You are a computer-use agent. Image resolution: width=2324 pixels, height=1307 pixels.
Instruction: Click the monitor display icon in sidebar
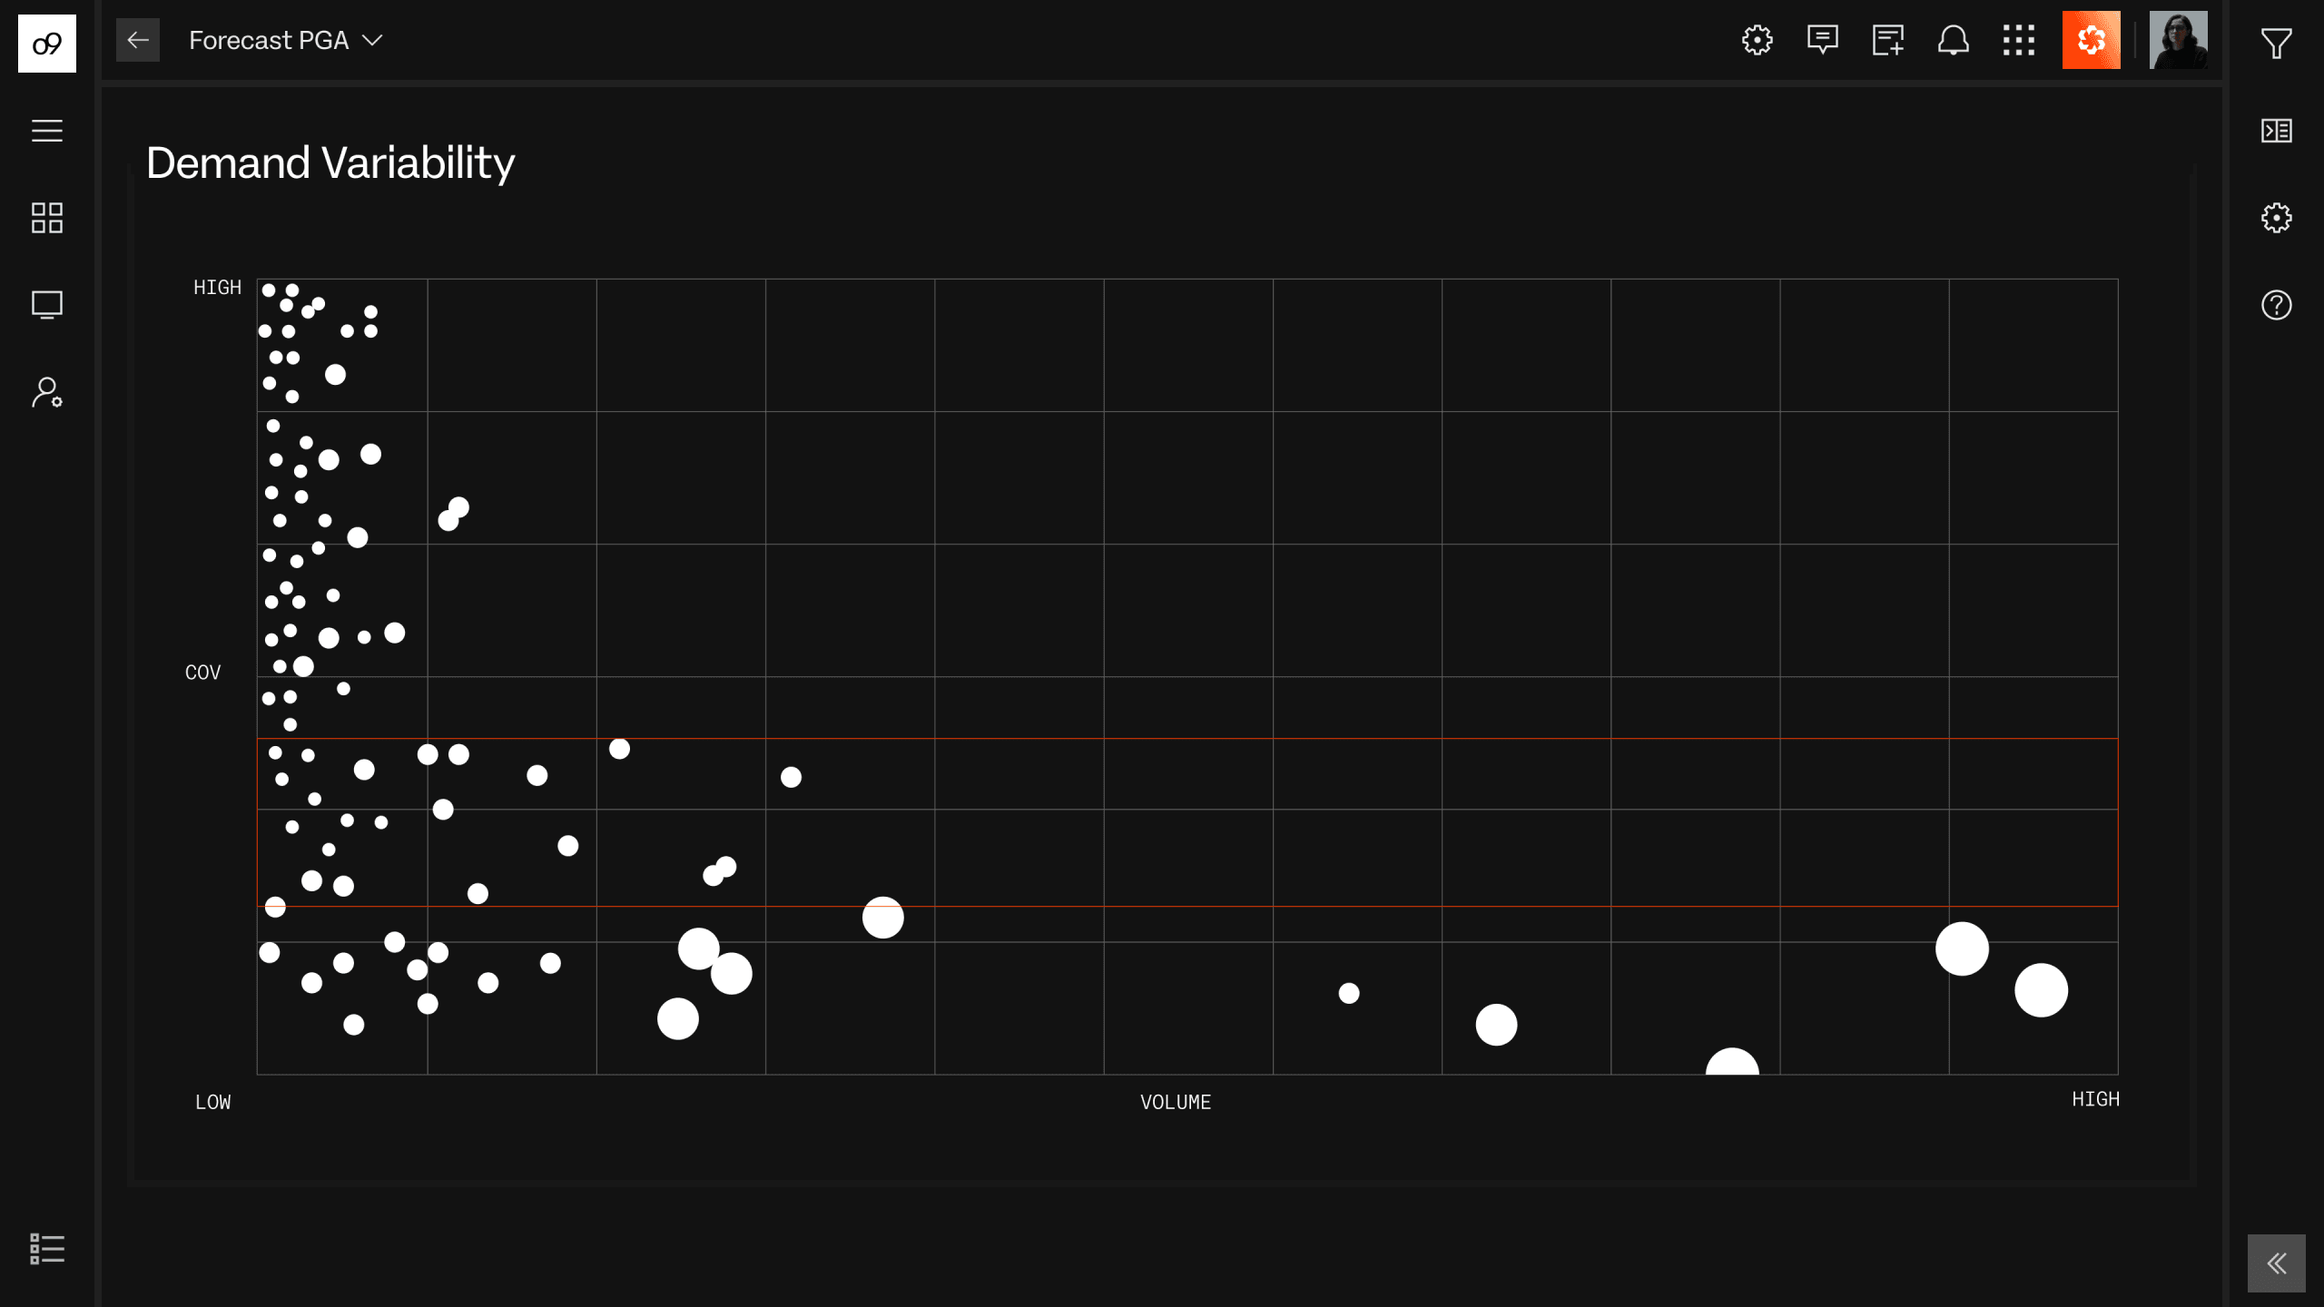(x=47, y=305)
